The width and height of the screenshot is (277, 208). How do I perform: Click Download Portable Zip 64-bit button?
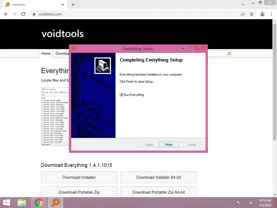pyautogui.click(x=159, y=192)
